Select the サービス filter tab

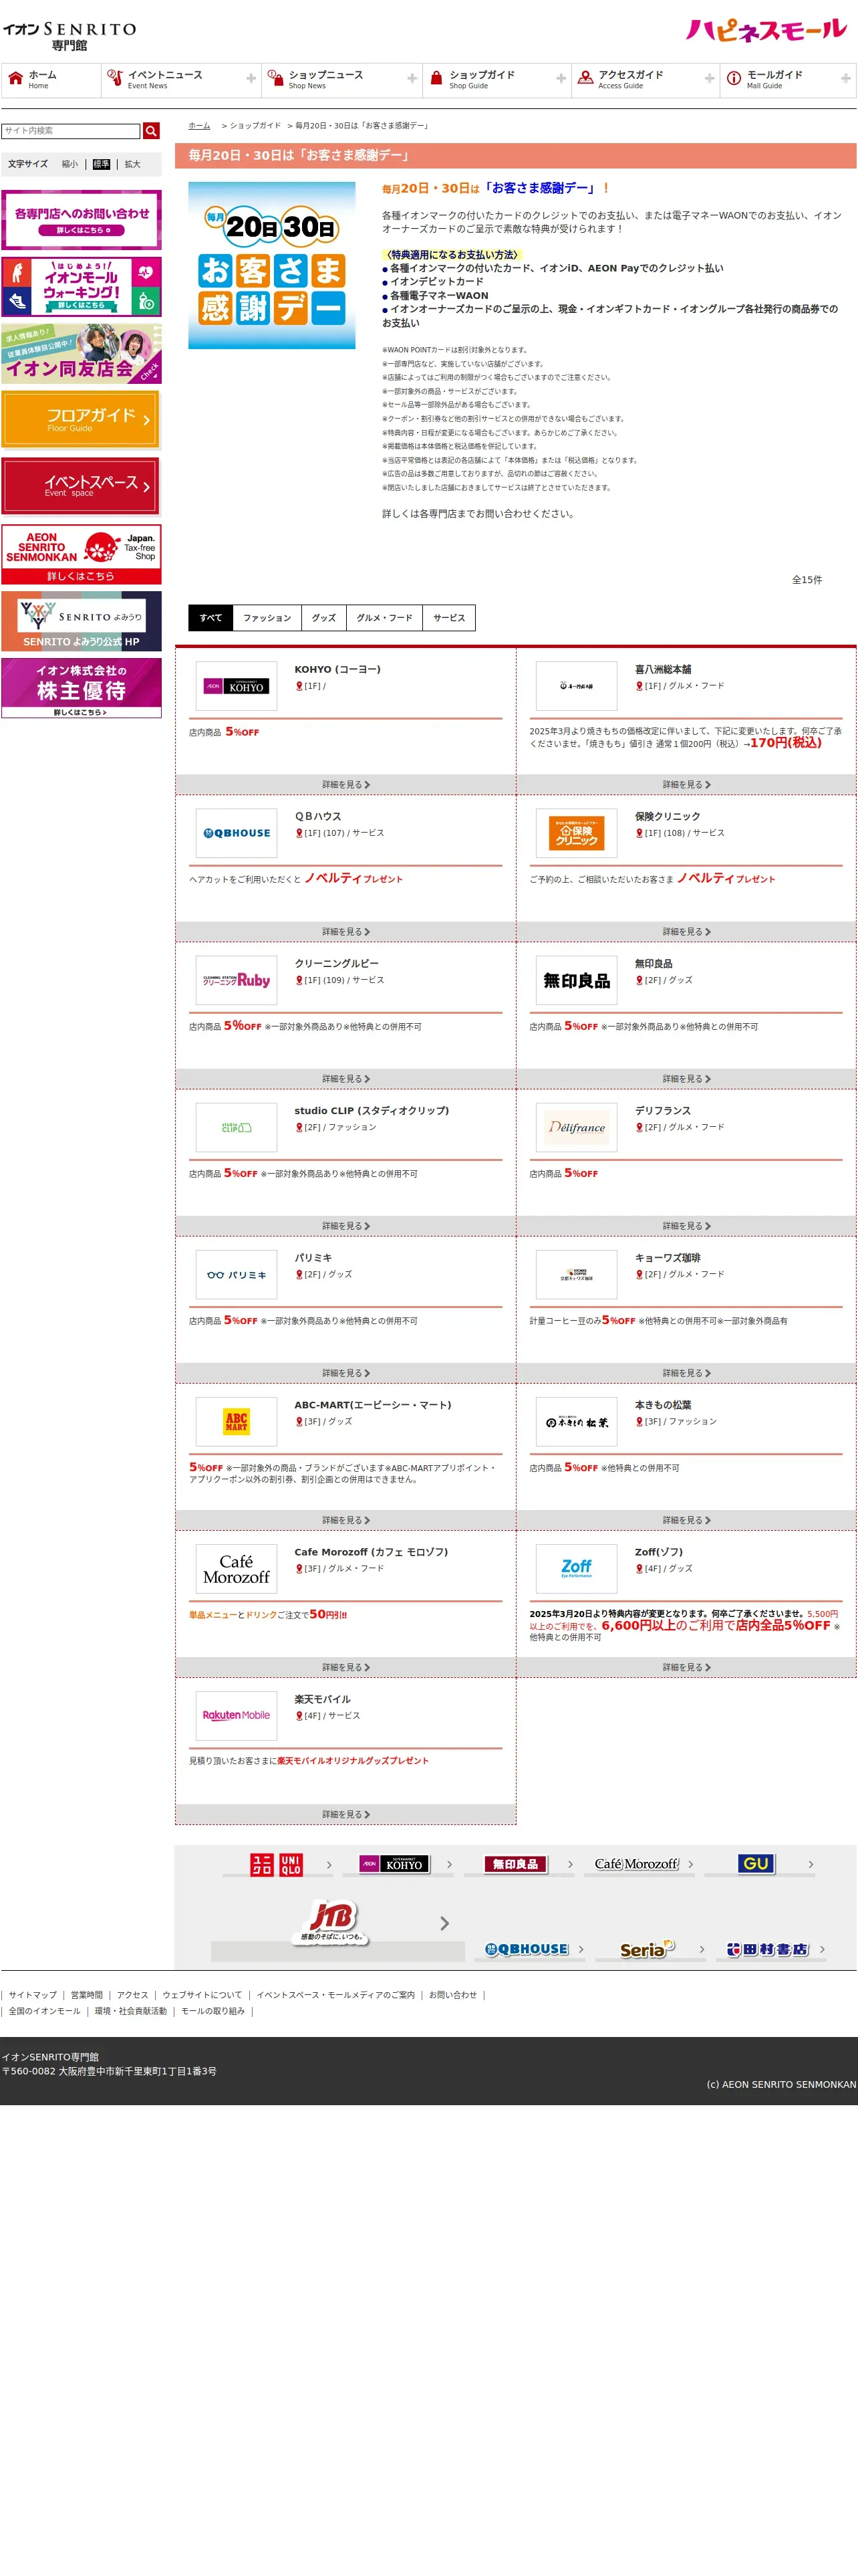pyautogui.click(x=450, y=618)
